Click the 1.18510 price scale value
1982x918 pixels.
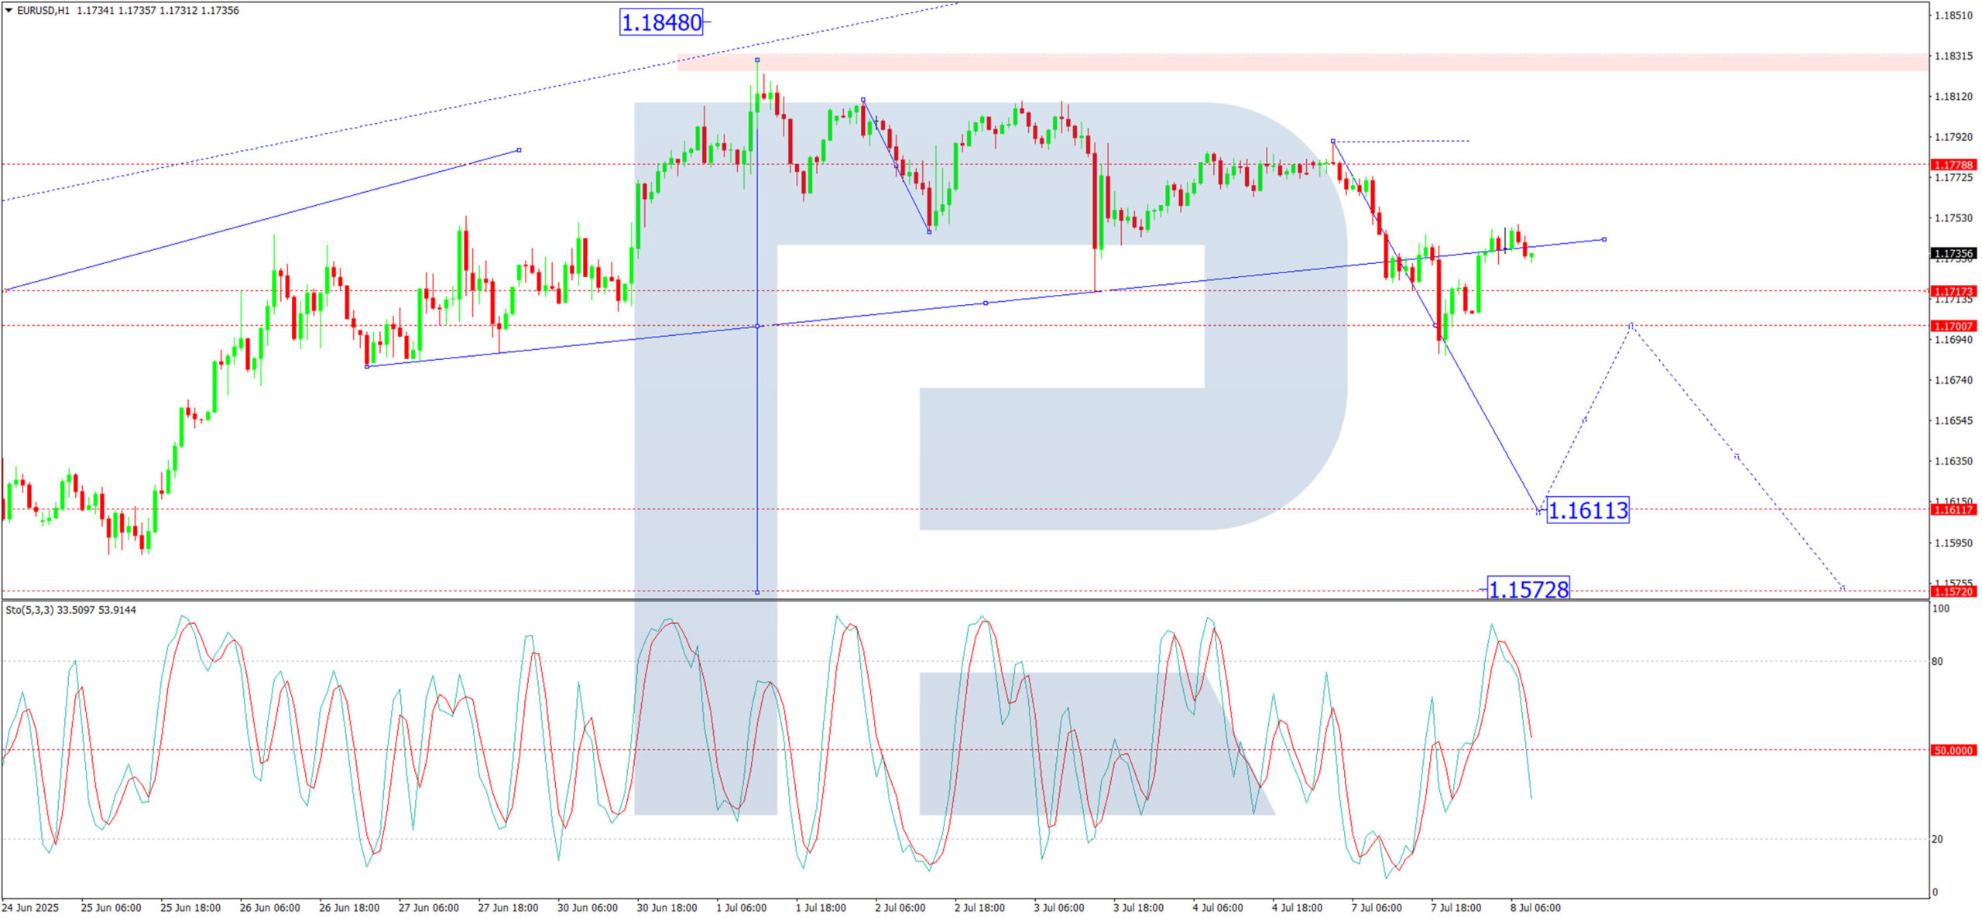coord(1953,15)
